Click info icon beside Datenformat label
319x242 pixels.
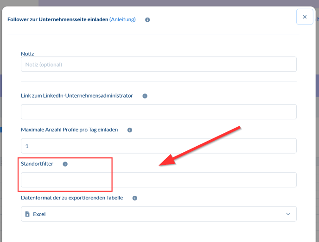[134, 198]
